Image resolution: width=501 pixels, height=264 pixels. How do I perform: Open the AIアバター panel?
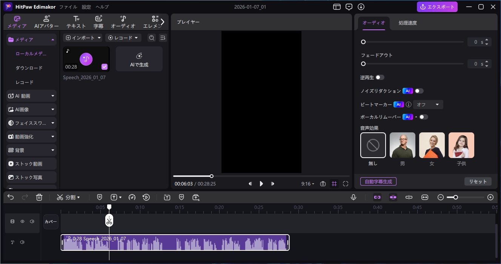click(x=46, y=21)
